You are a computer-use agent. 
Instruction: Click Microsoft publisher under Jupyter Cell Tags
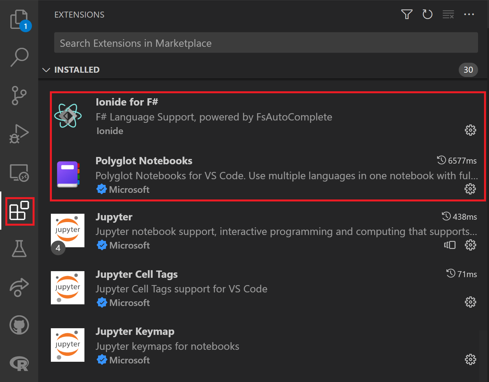[130, 303]
